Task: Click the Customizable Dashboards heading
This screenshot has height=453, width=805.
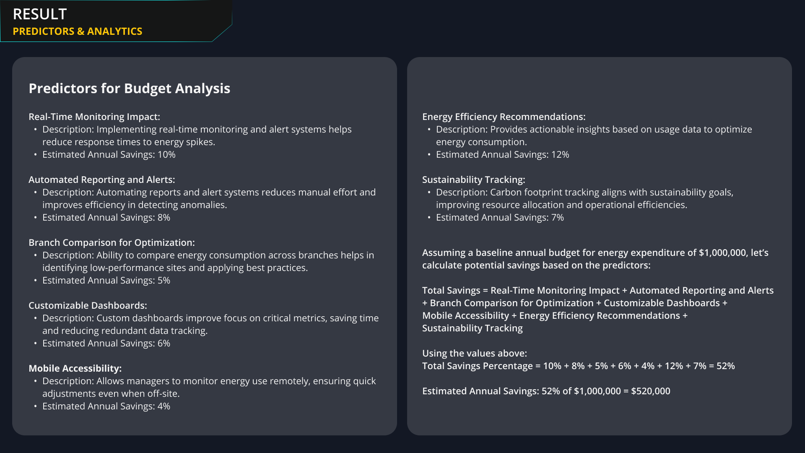Action: click(88, 305)
